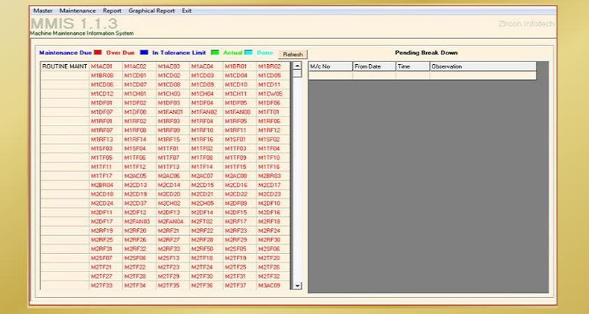Viewport: 589px width, 314px height.
Task: Select machine M1FAN01 cell
Action: point(173,112)
